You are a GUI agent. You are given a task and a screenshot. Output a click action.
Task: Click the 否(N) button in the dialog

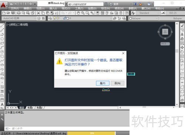(x=117, y=83)
